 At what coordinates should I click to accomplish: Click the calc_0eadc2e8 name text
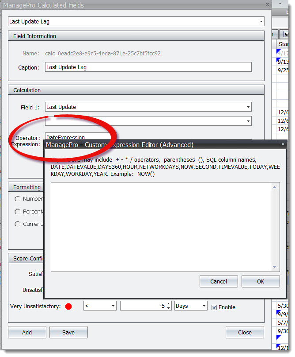click(103, 53)
